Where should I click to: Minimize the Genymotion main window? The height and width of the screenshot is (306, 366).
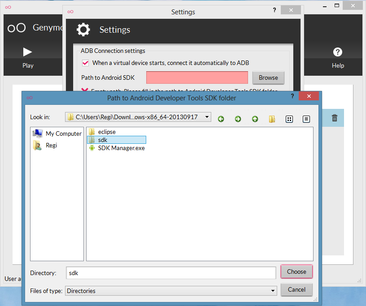click(x=324, y=7)
